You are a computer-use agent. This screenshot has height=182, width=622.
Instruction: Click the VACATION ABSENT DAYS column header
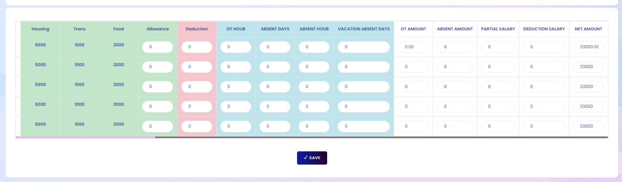pos(364,29)
